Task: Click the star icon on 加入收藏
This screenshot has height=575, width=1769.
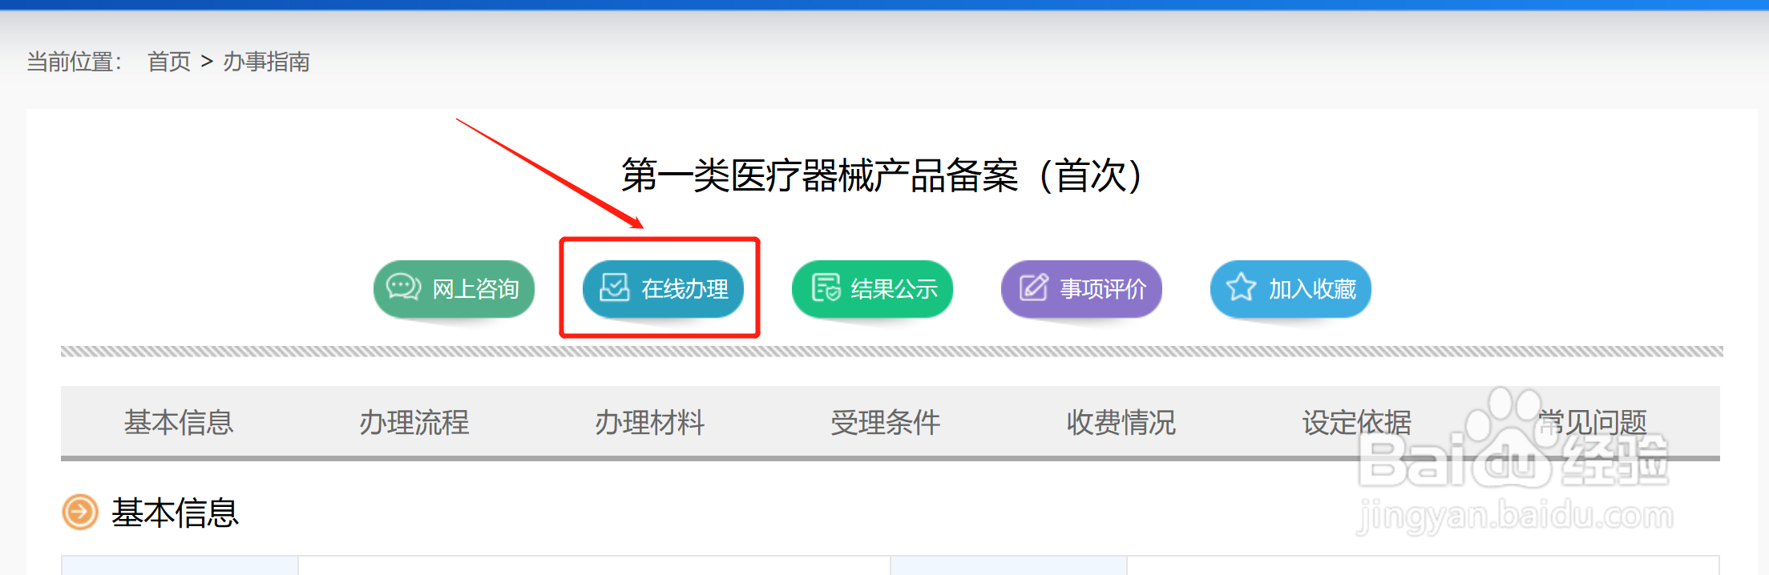Action: point(1242,287)
